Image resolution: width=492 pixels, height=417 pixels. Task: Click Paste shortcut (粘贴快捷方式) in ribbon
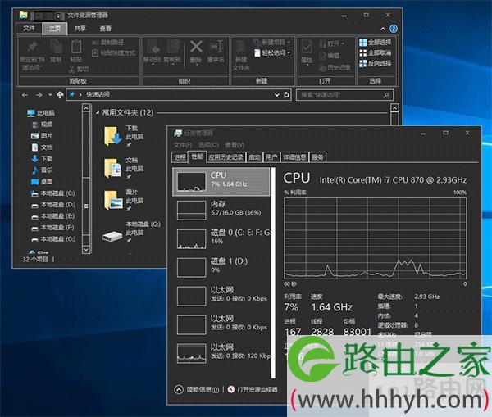click(x=114, y=53)
